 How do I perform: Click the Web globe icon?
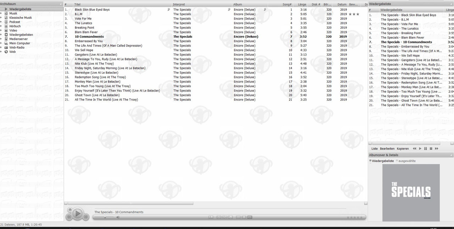[6, 51]
